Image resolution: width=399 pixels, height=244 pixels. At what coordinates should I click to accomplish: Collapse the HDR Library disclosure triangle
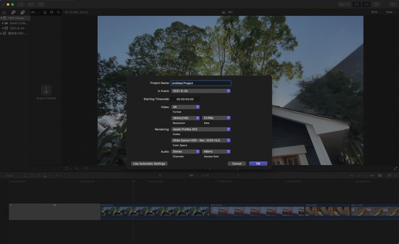(x=1, y=18)
